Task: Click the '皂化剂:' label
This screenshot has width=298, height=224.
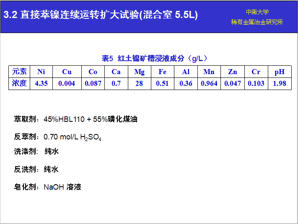Action: click(x=26, y=187)
